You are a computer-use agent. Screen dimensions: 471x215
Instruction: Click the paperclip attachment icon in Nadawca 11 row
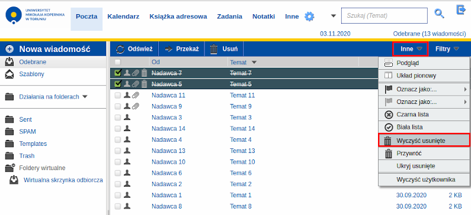click(136, 95)
